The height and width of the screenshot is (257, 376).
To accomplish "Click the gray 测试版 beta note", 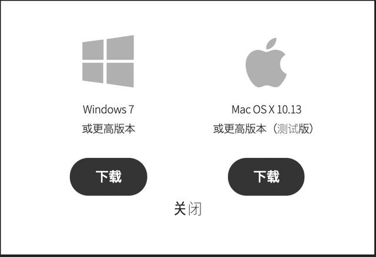I will pos(293,128).
